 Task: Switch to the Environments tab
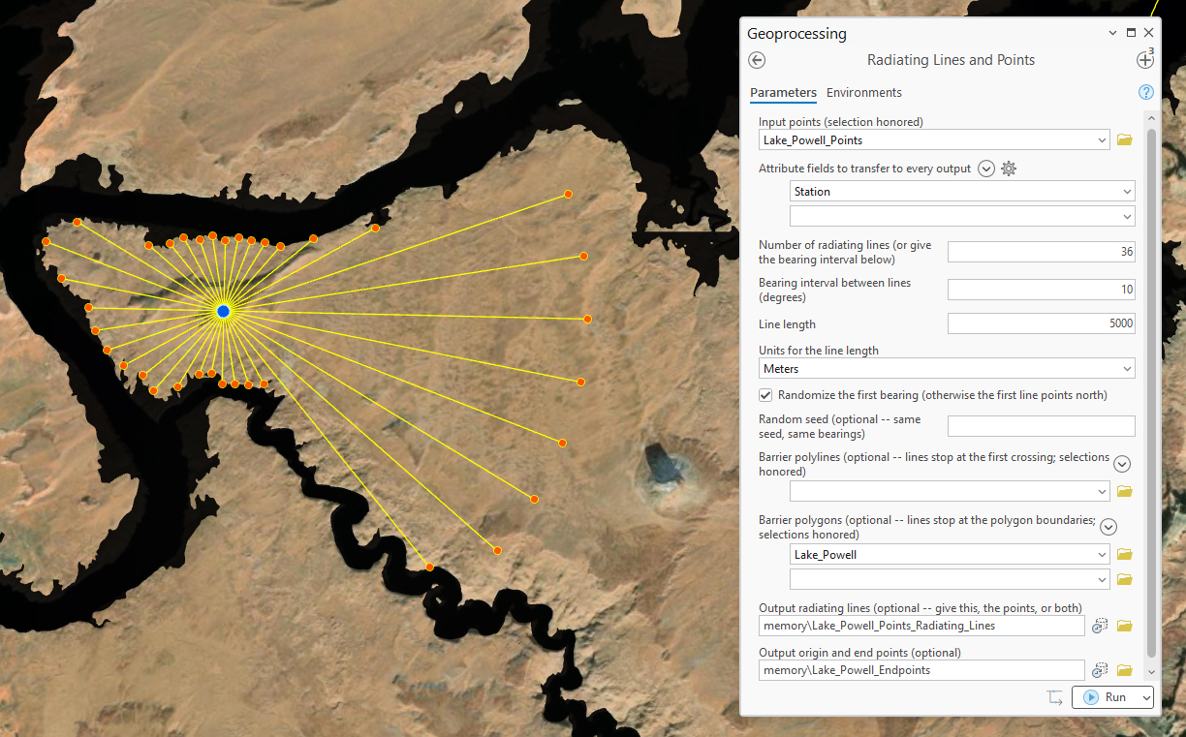tap(864, 93)
